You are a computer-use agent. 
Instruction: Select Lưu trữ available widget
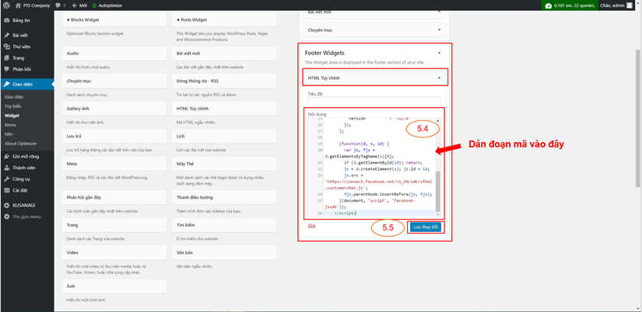pyautogui.click(x=114, y=136)
